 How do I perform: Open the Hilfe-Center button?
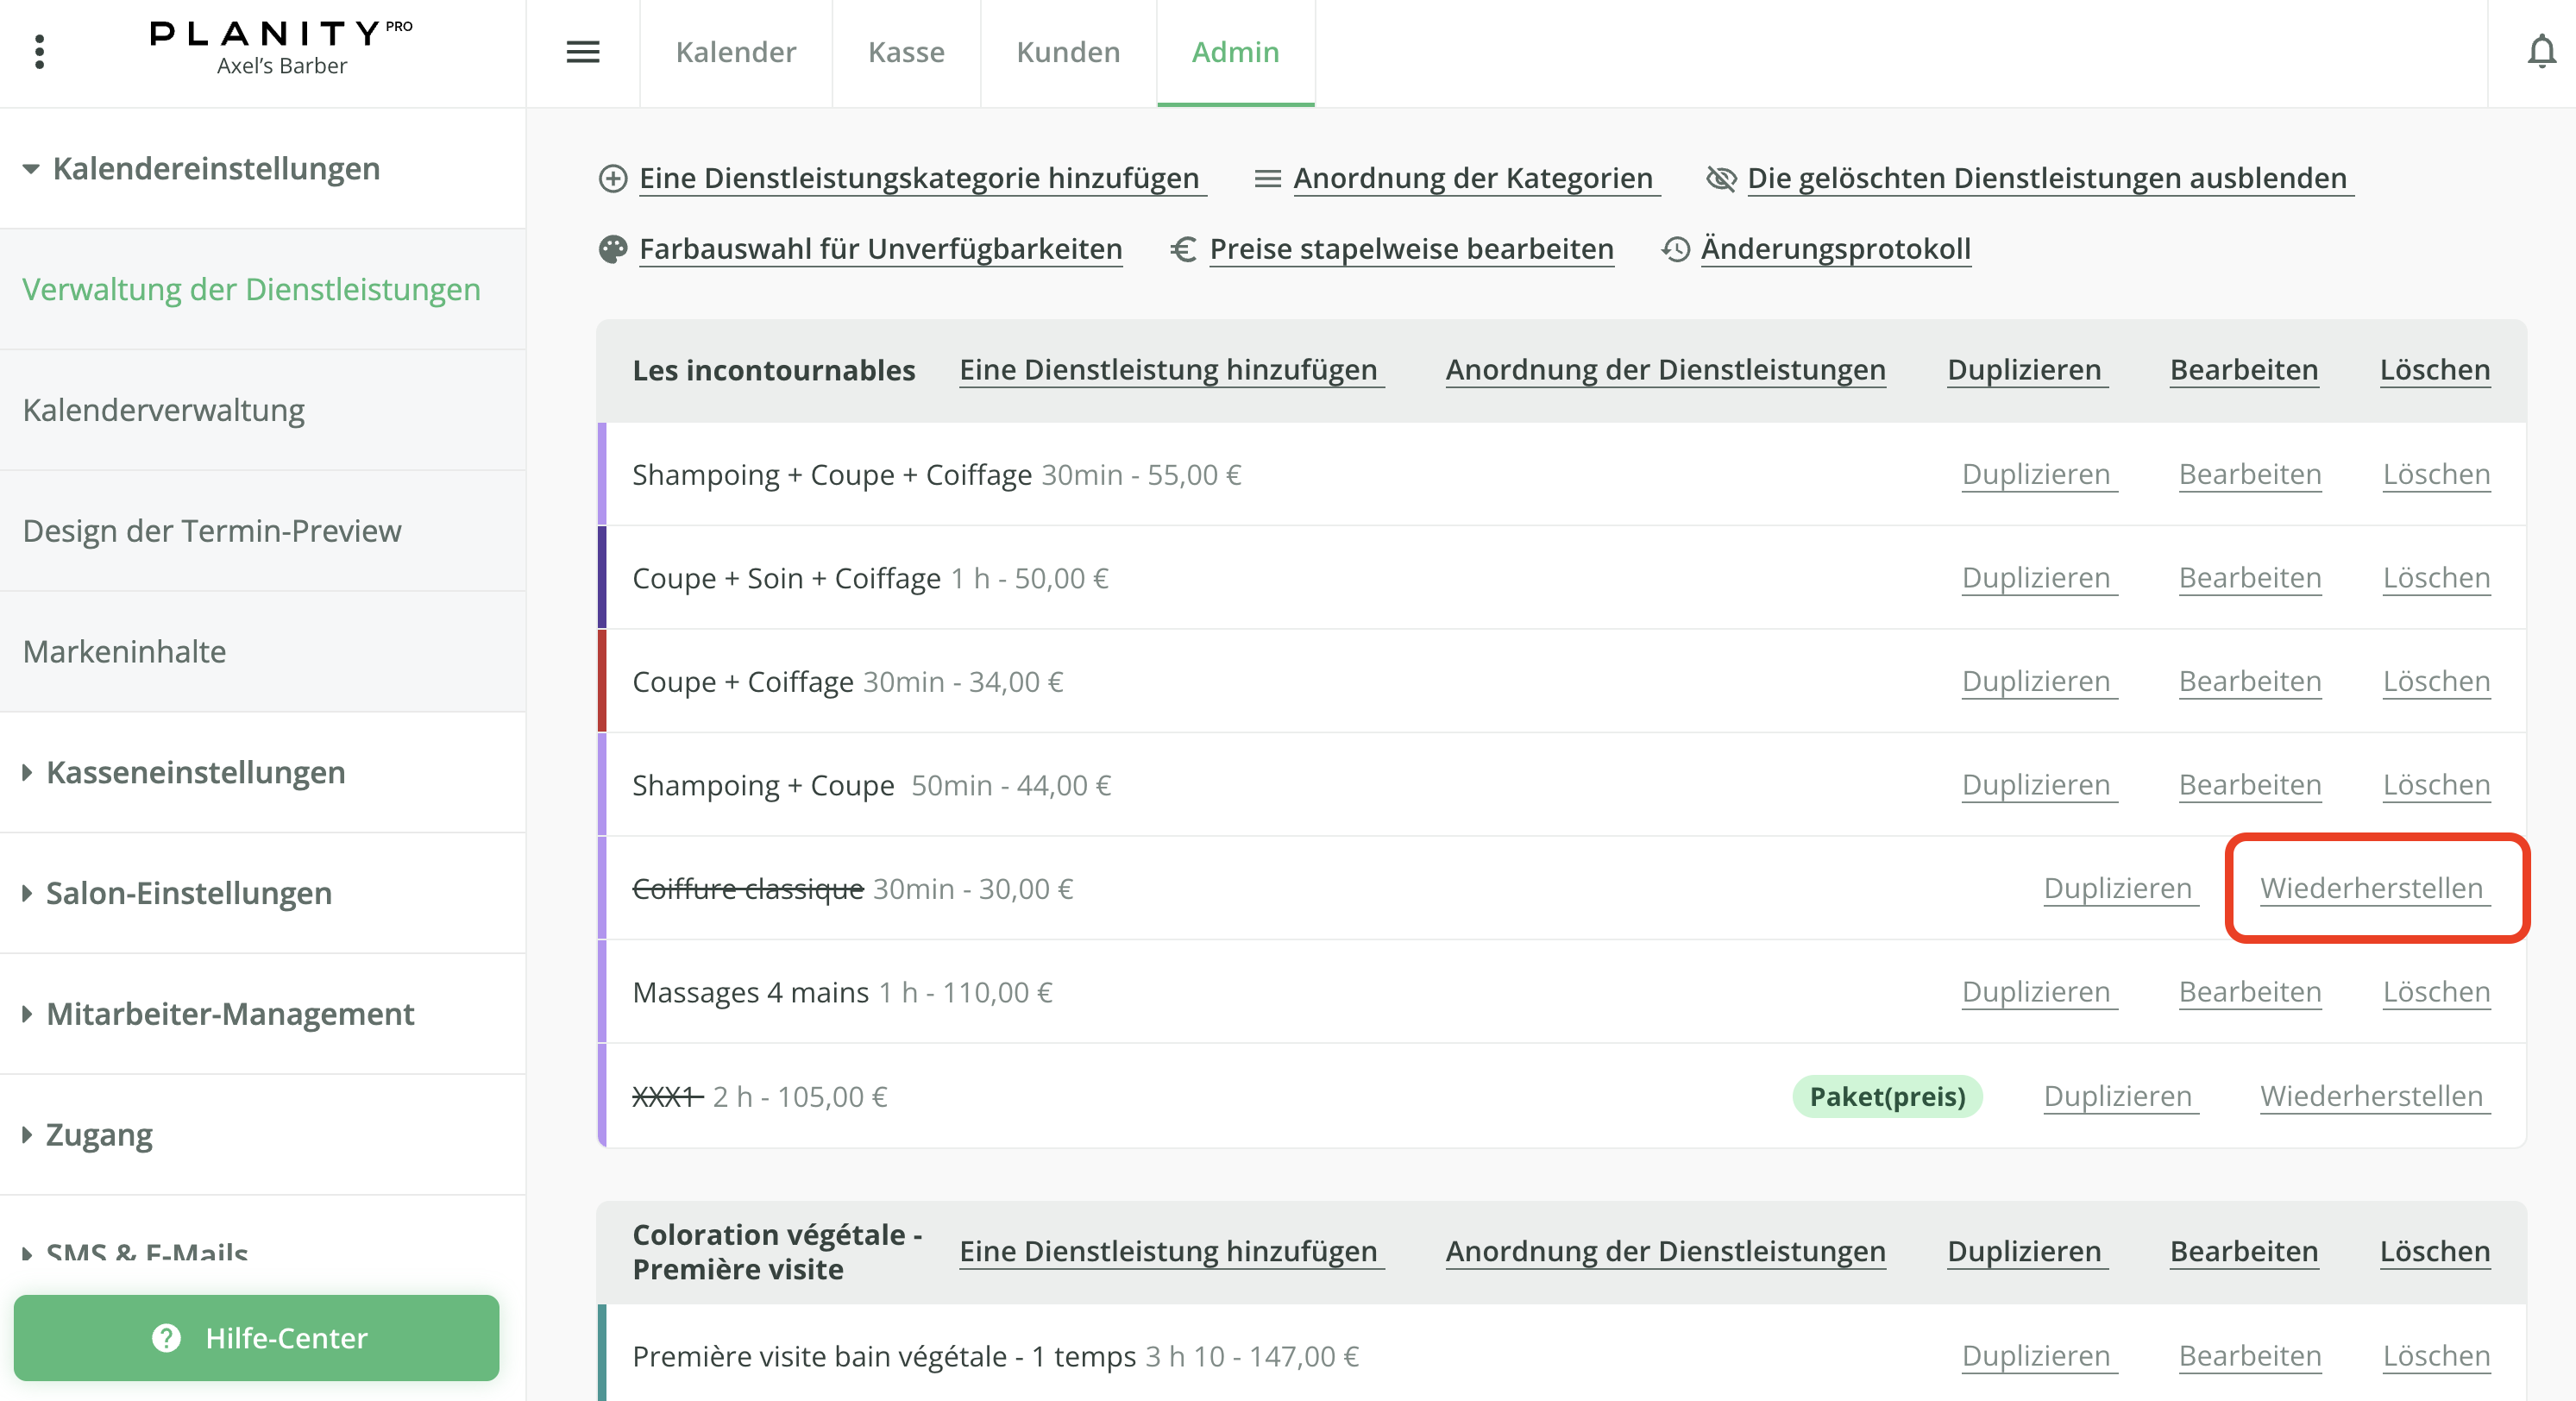pyautogui.click(x=257, y=1338)
